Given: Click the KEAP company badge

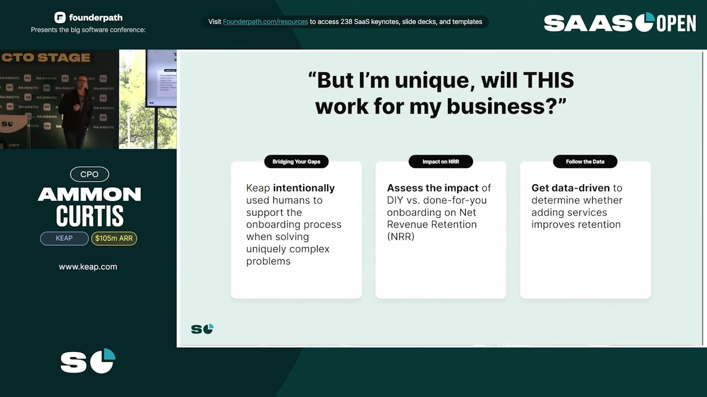Looking at the screenshot, I should [64, 238].
